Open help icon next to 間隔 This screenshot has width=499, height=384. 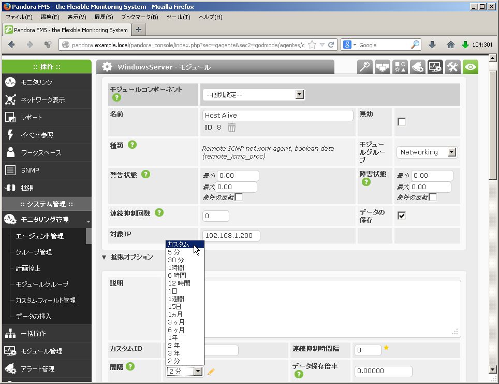[x=130, y=366]
